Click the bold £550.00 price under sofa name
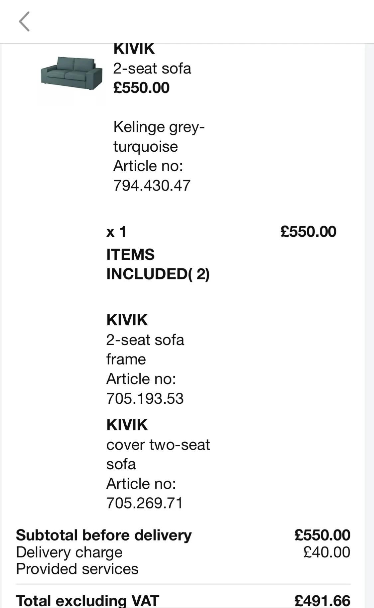 coord(141,88)
